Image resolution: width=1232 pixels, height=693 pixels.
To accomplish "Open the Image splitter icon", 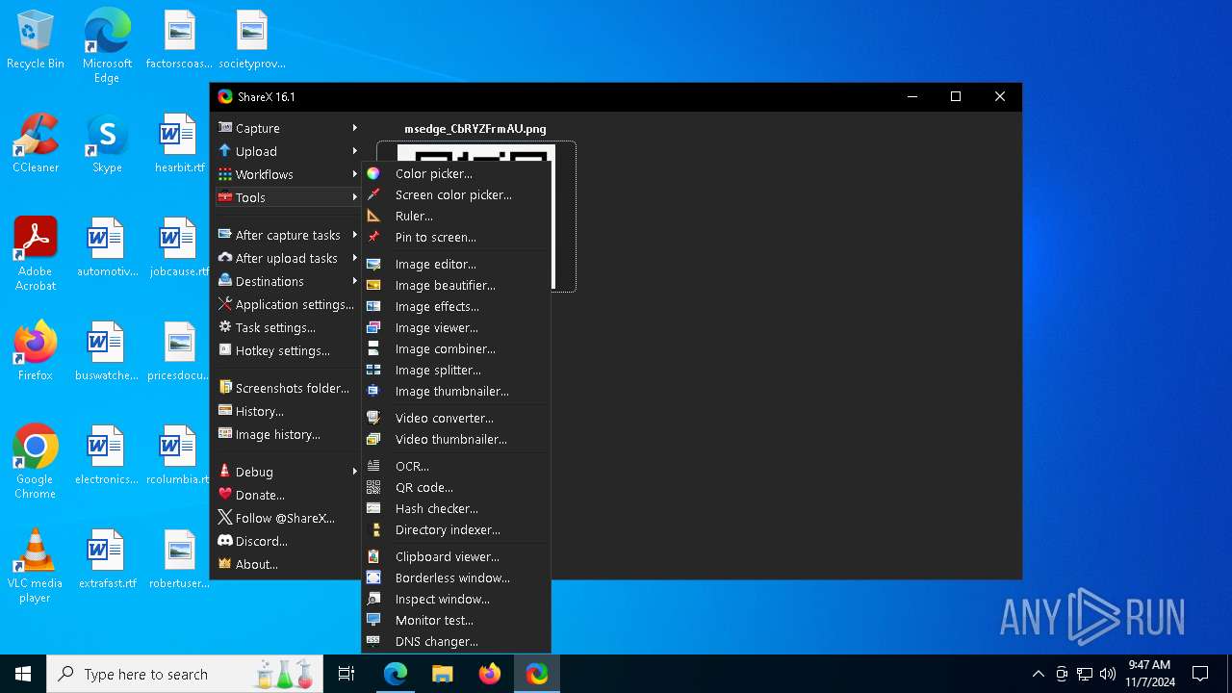I will 373,370.
